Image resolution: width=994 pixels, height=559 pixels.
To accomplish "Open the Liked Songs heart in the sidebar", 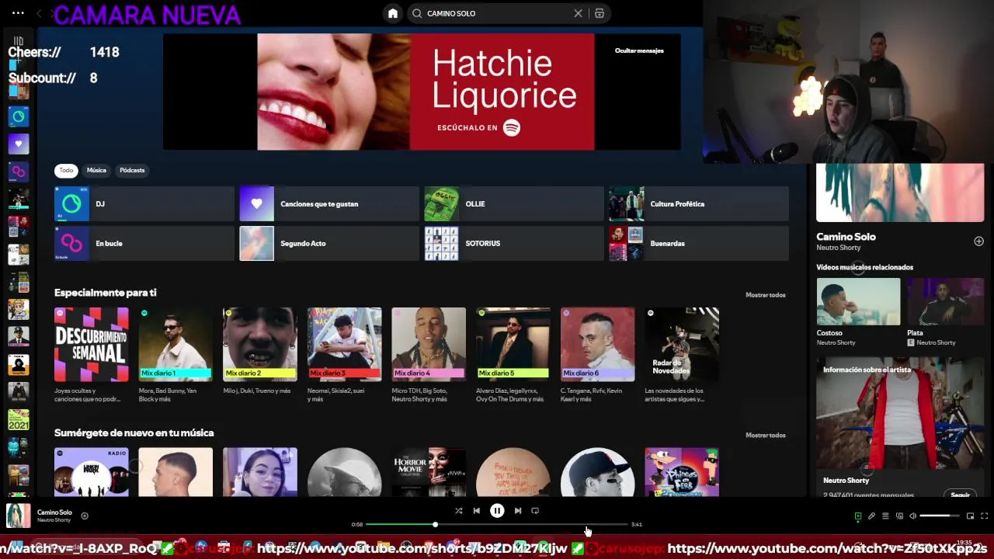I will point(18,144).
